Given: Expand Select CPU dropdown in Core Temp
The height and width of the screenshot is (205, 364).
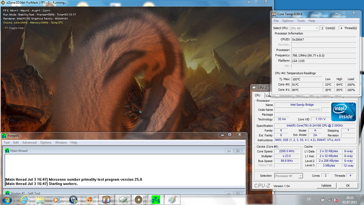Looking at the screenshot, I should 316,28.
